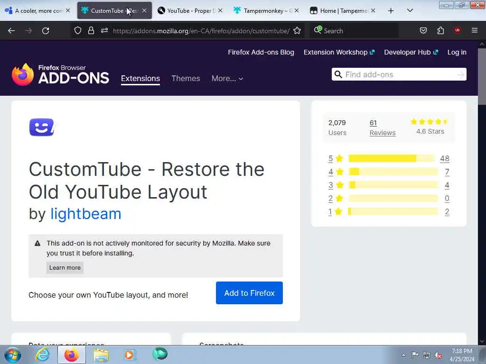Open the Firefox hamburger menu
This screenshot has height=364, width=486.
tap(474, 30)
